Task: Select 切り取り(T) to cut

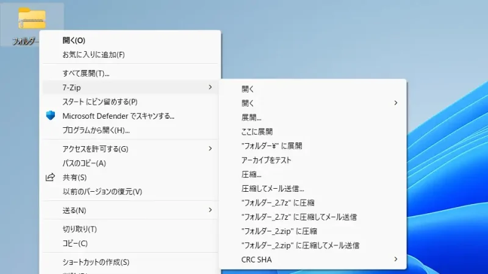Action: 80,230
